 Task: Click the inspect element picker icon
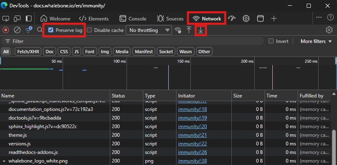tap(6, 19)
